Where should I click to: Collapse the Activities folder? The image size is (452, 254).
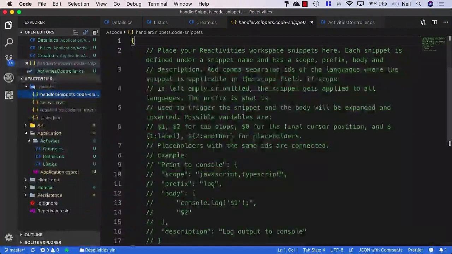[50, 141]
